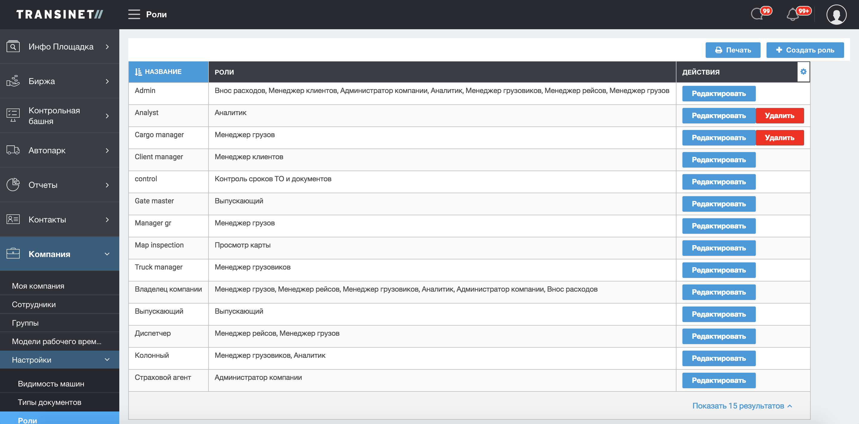The height and width of the screenshot is (424, 859).
Task: Click the Отчеты pie chart icon
Action: click(13, 185)
